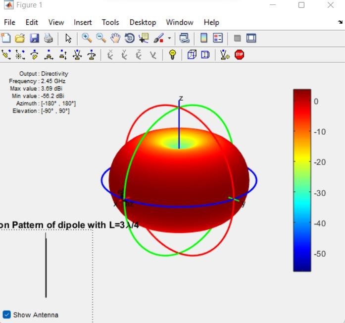Toggle the Insert Colorbar toolbar button

tap(203, 38)
